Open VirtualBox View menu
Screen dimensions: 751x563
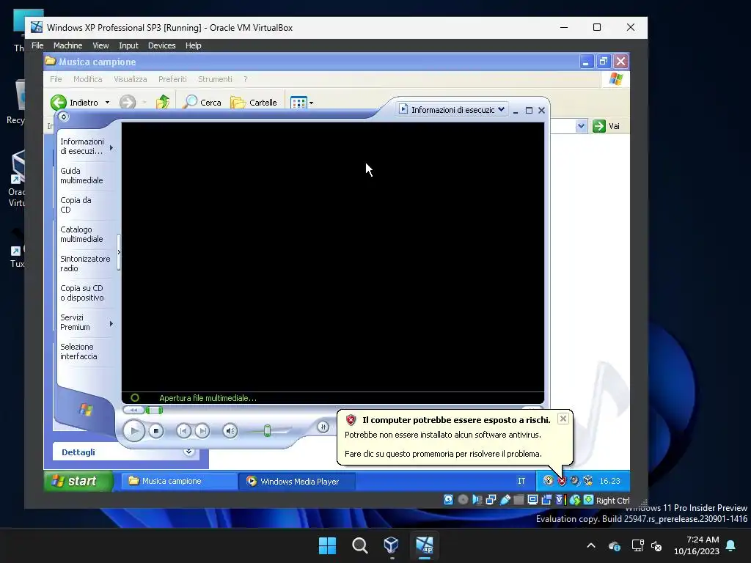pos(100,45)
